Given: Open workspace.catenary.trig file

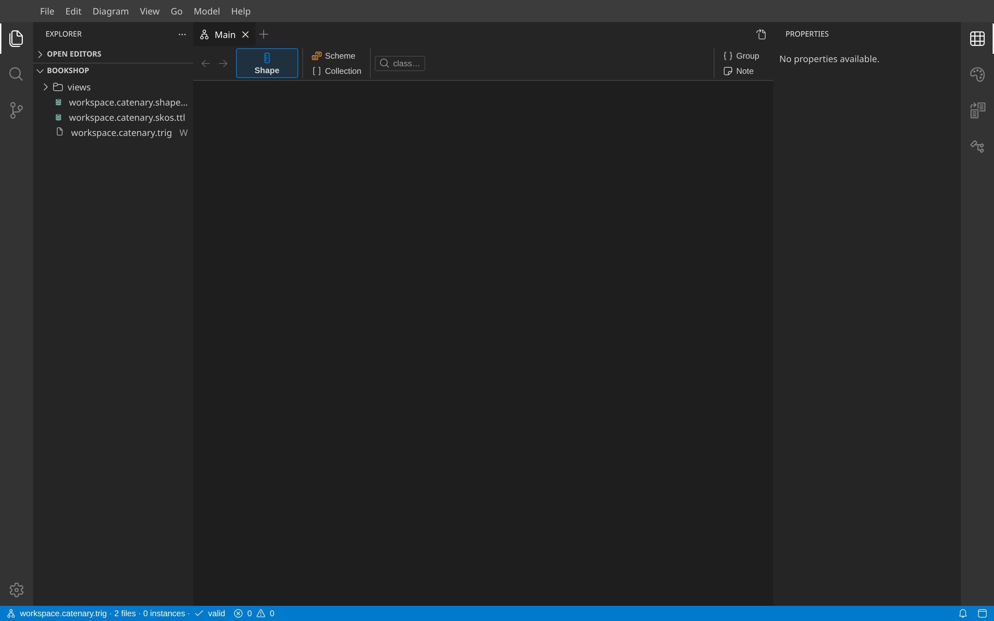Looking at the screenshot, I should coord(113,133).
